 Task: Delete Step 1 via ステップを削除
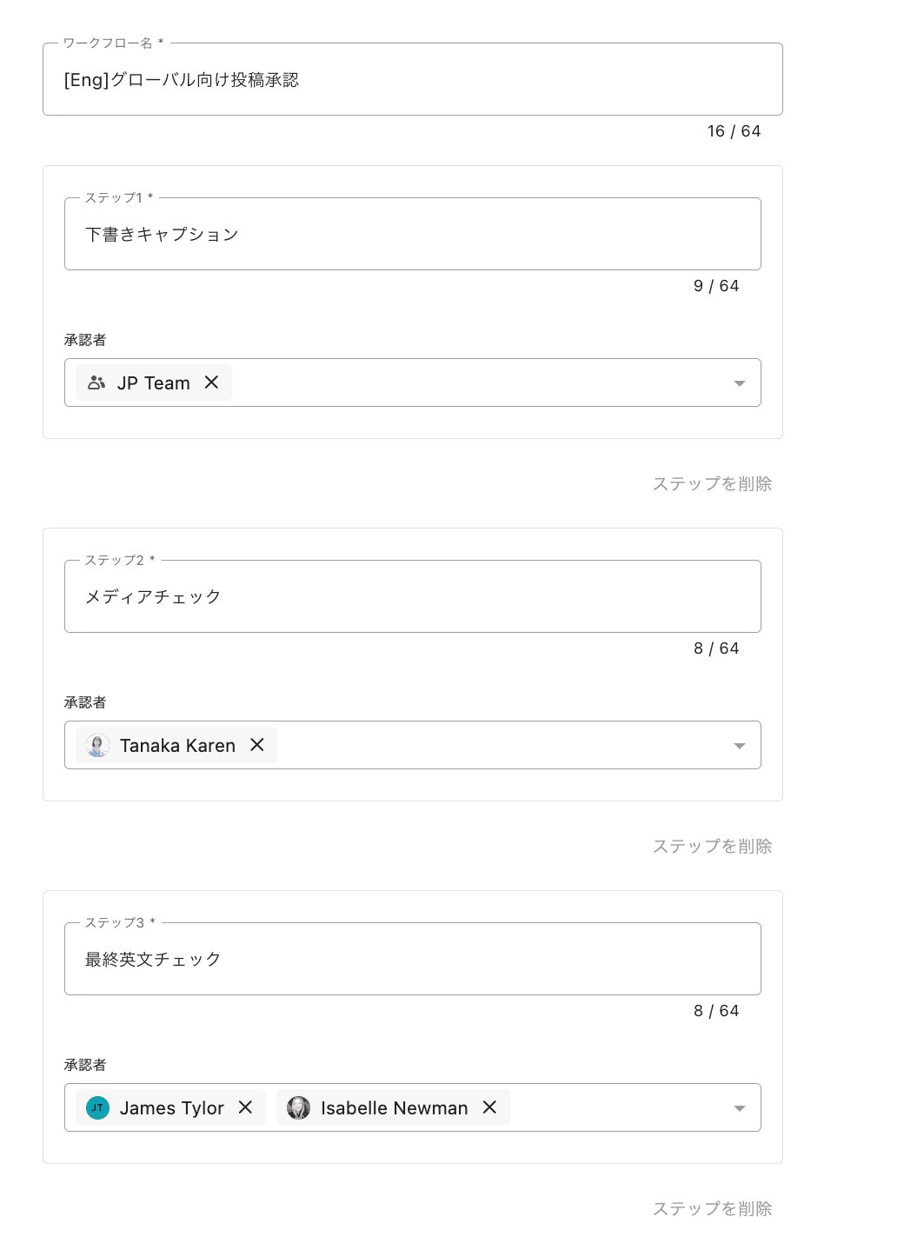pos(712,483)
